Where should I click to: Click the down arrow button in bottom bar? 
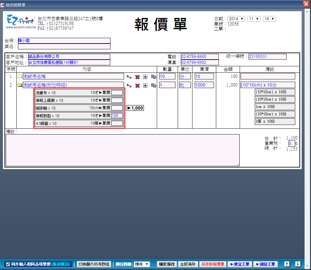[298, 264]
